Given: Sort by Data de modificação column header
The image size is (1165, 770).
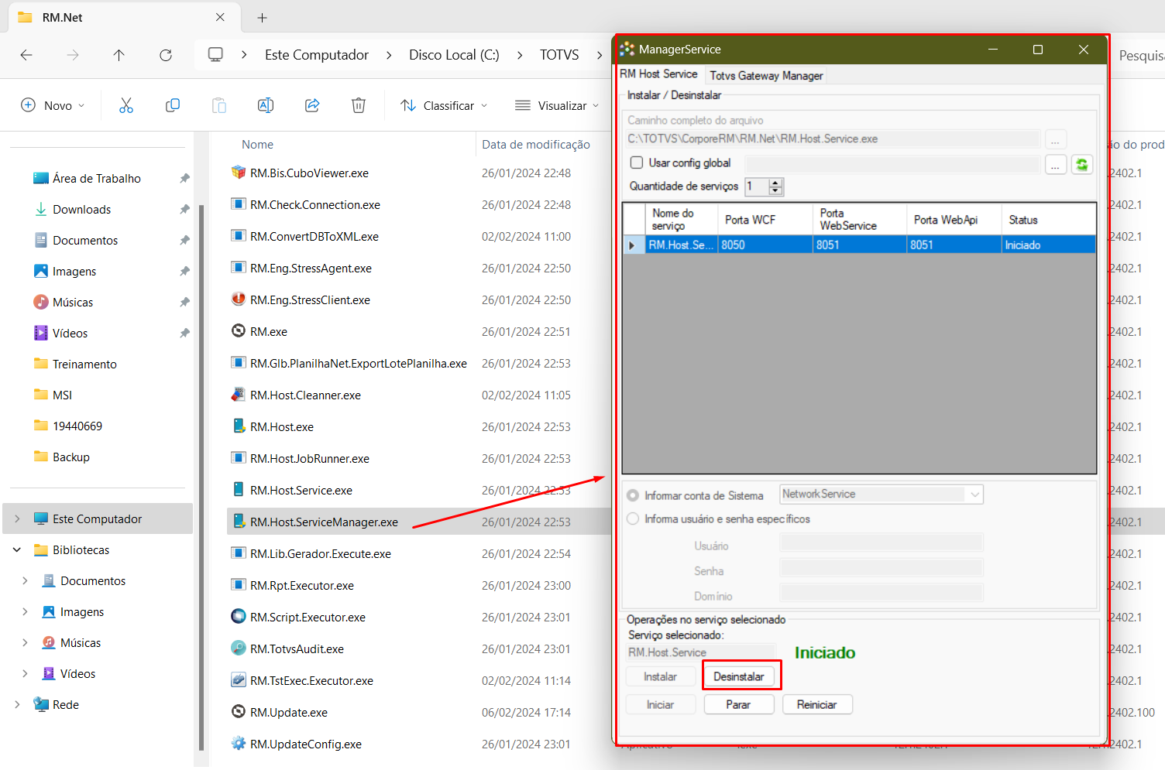Looking at the screenshot, I should pos(536,144).
